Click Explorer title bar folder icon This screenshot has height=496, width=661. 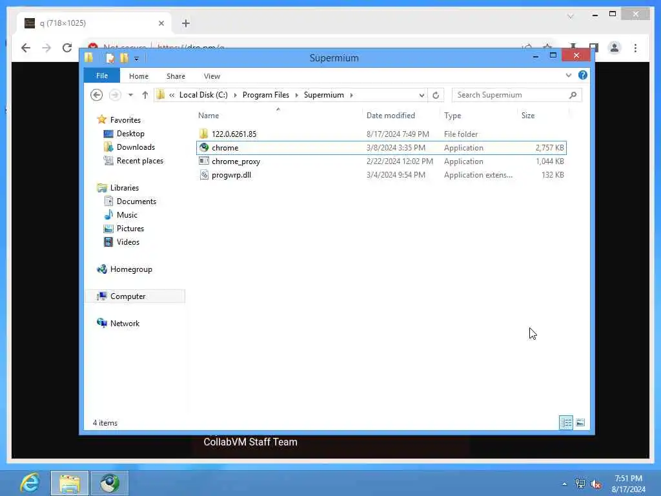click(x=89, y=57)
